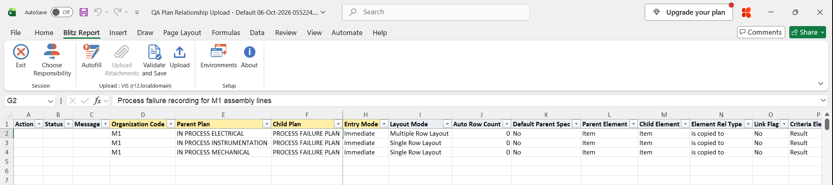833x185 pixels.
Task: Switch to the Review tab
Action: point(286,33)
